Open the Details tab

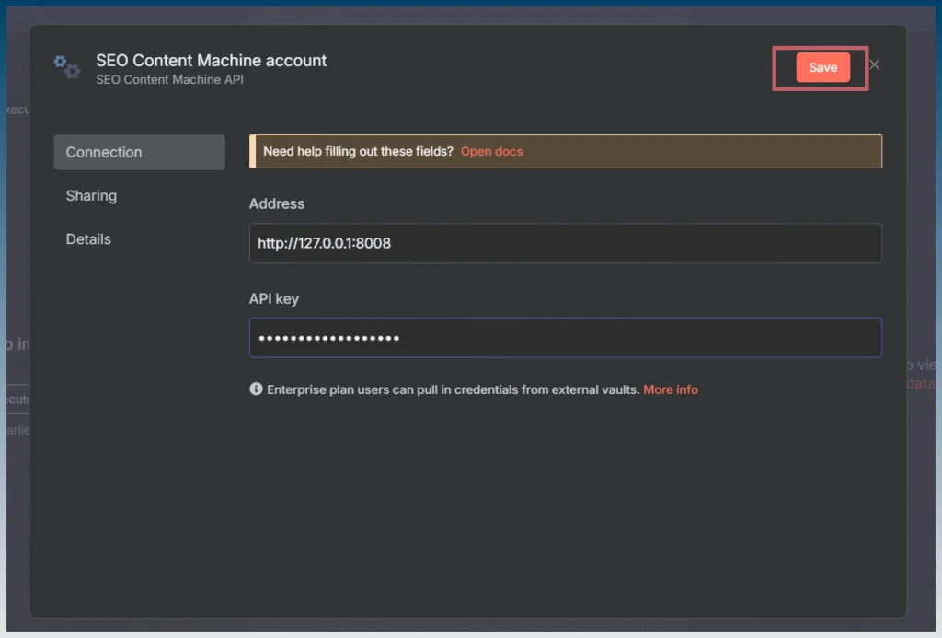[88, 238]
